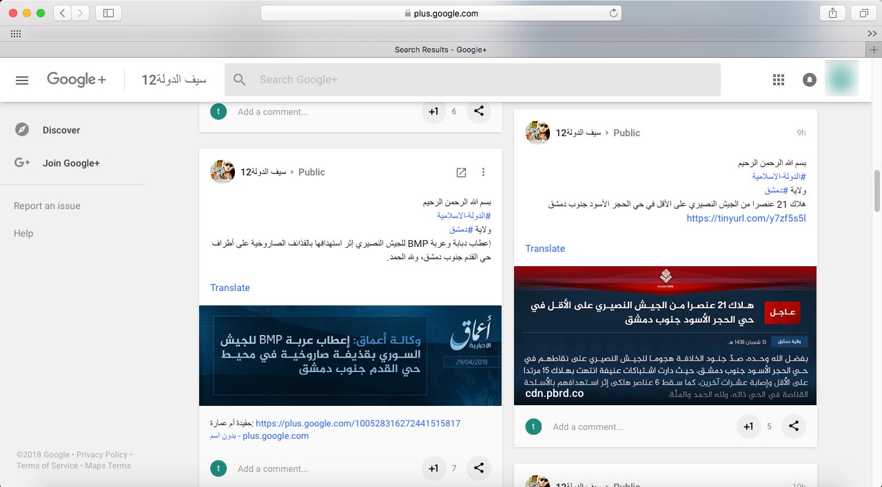Toggle +1 on the post with count 6
This screenshot has width=882, height=487.
pos(433,111)
